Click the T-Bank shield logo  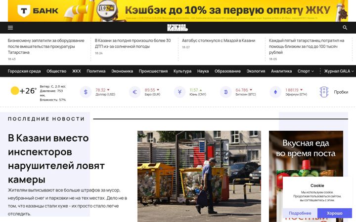(24, 11)
